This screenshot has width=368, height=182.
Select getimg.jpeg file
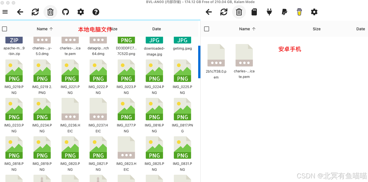(182, 44)
